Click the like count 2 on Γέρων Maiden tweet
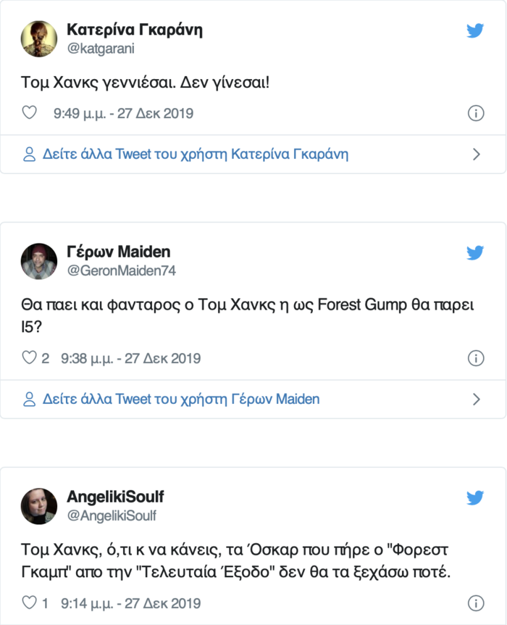The image size is (507, 625). click(45, 358)
